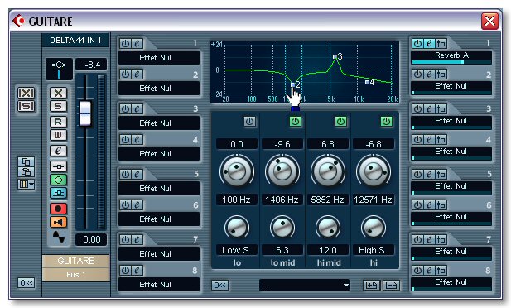The width and height of the screenshot is (511, 308).
Task: Open DELTA 44 IN 1 input selector
Action: point(75,41)
